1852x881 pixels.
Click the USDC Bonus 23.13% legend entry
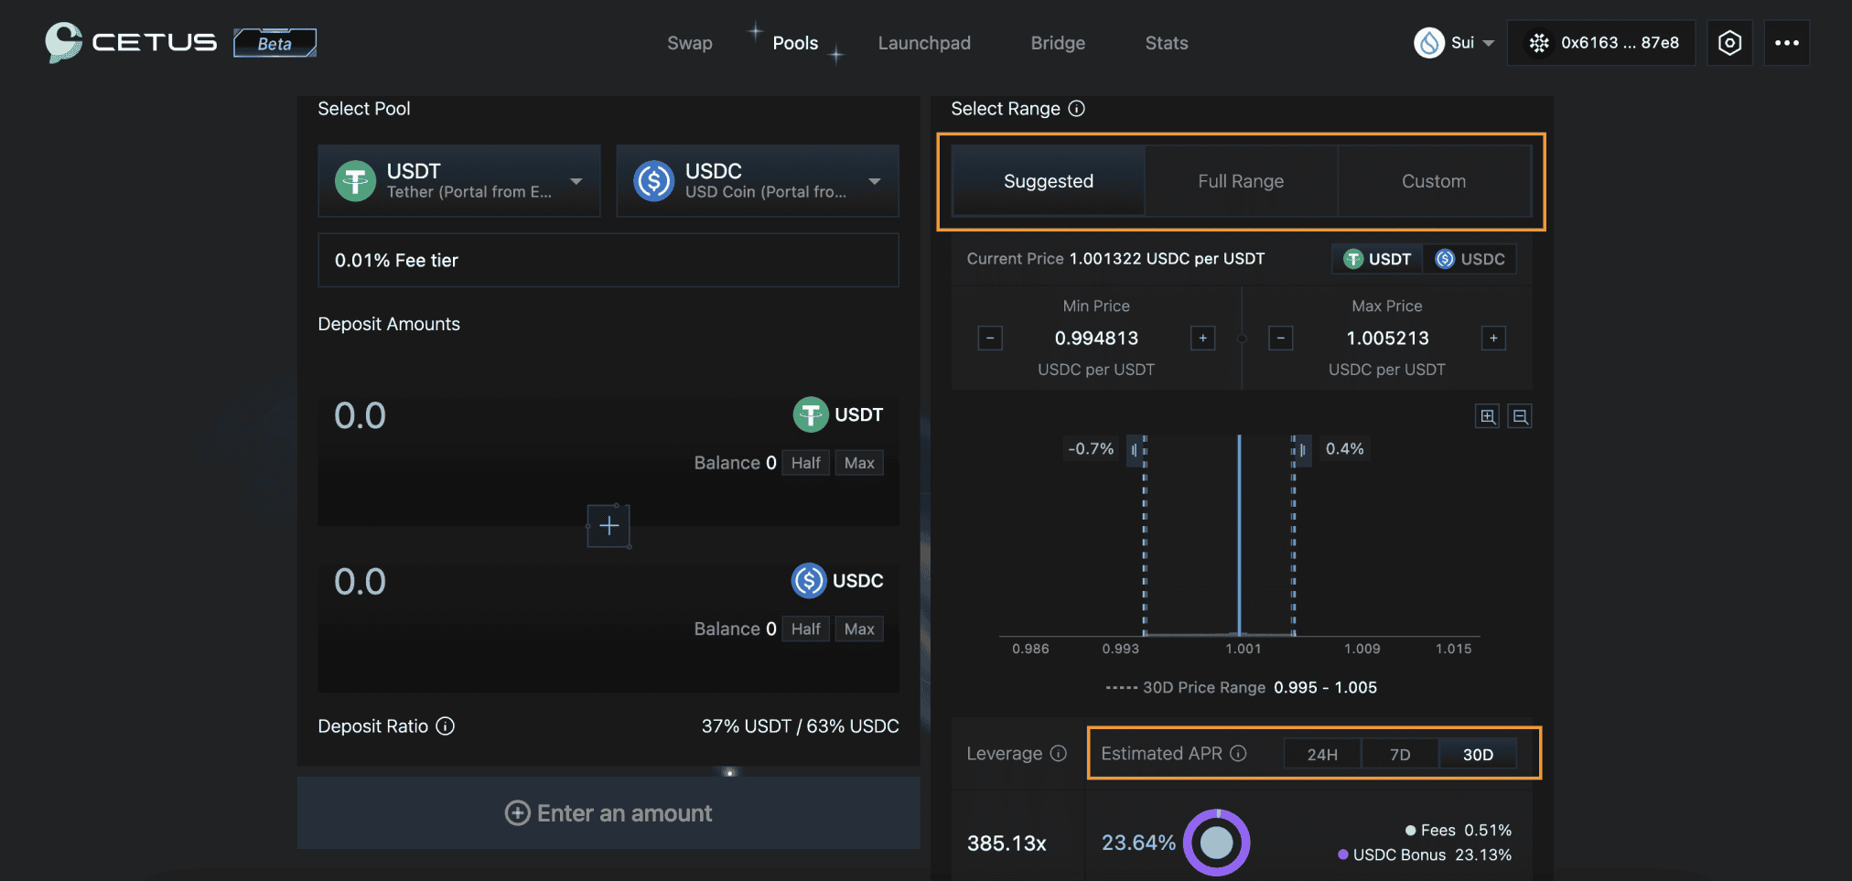tap(1425, 854)
